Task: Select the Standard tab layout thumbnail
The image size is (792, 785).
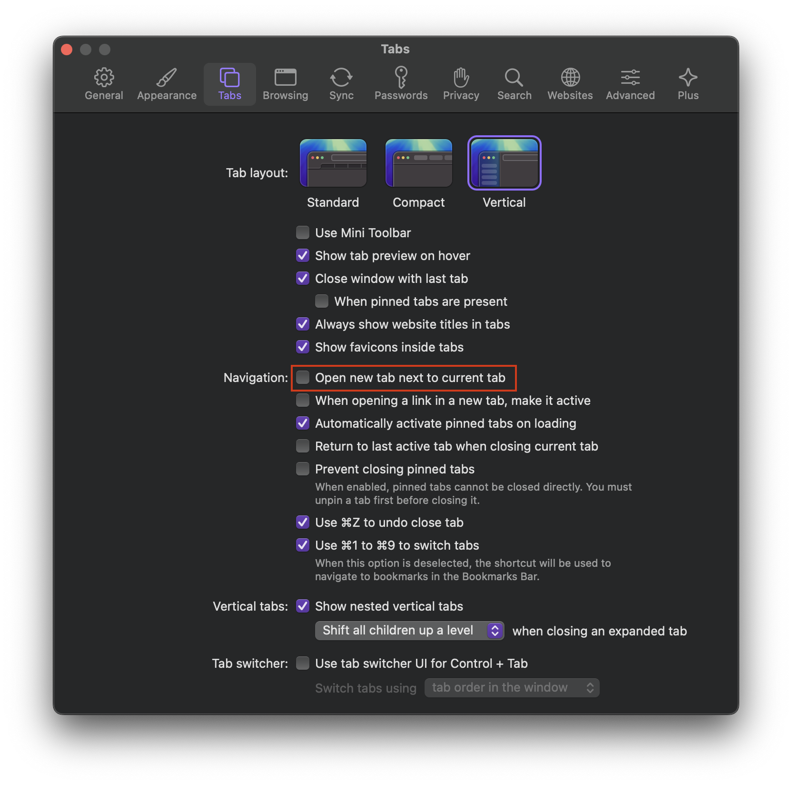Action: pyautogui.click(x=333, y=163)
